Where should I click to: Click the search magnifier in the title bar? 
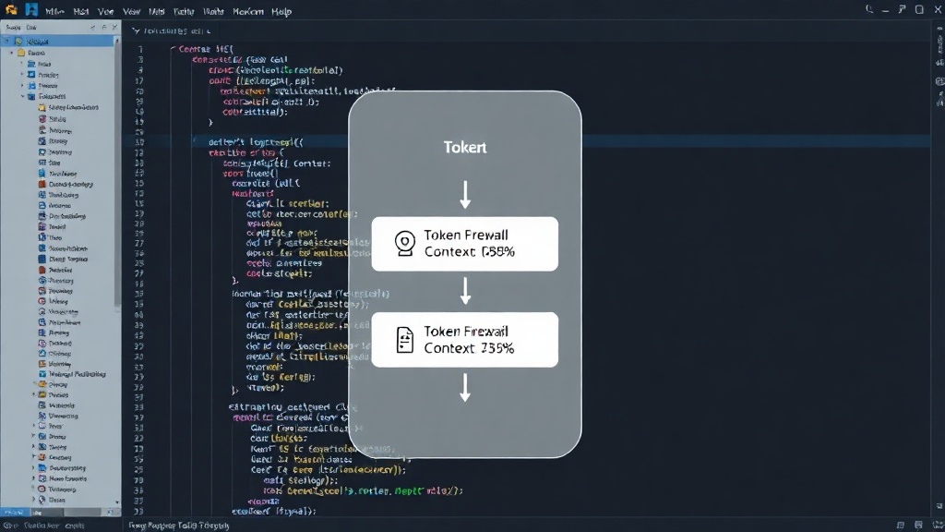[x=869, y=9]
